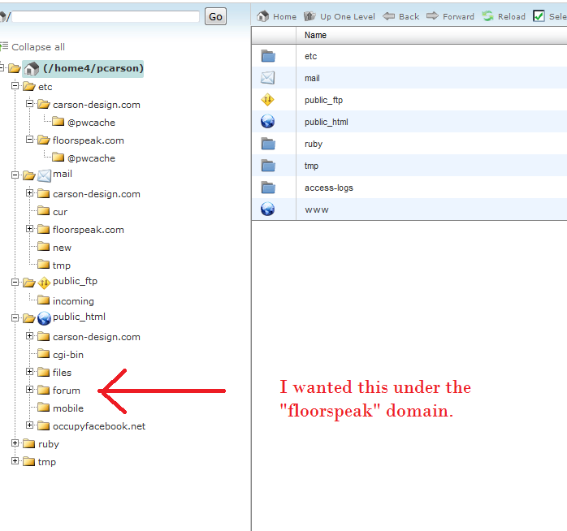567x531 pixels.
Task: Toggle the Select all checkbox
Action: [x=539, y=16]
